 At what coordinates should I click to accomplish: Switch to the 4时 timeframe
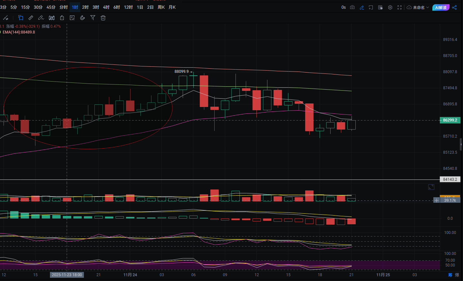coord(106,7)
